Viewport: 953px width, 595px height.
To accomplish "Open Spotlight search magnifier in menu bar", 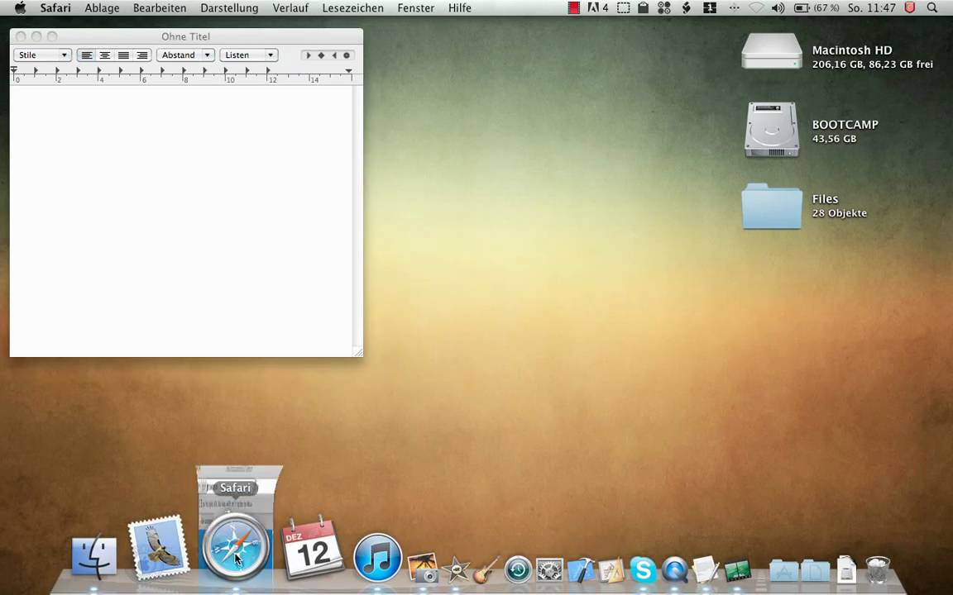I will (932, 8).
